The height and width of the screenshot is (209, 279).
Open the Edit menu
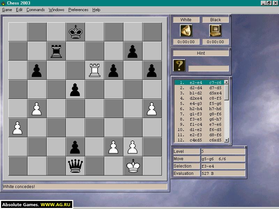click(x=19, y=10)
